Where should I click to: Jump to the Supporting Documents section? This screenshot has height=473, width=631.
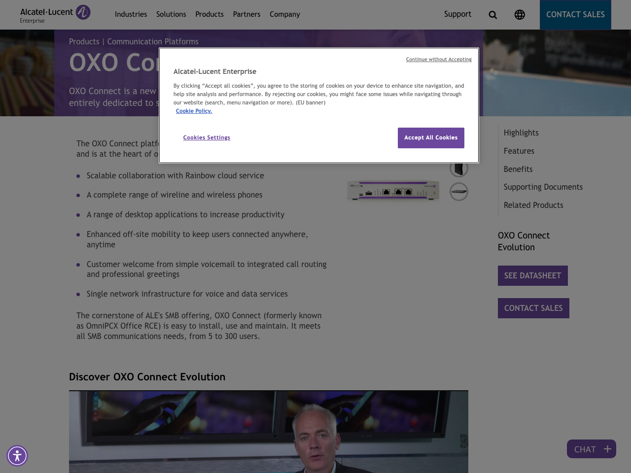(543, 186)
